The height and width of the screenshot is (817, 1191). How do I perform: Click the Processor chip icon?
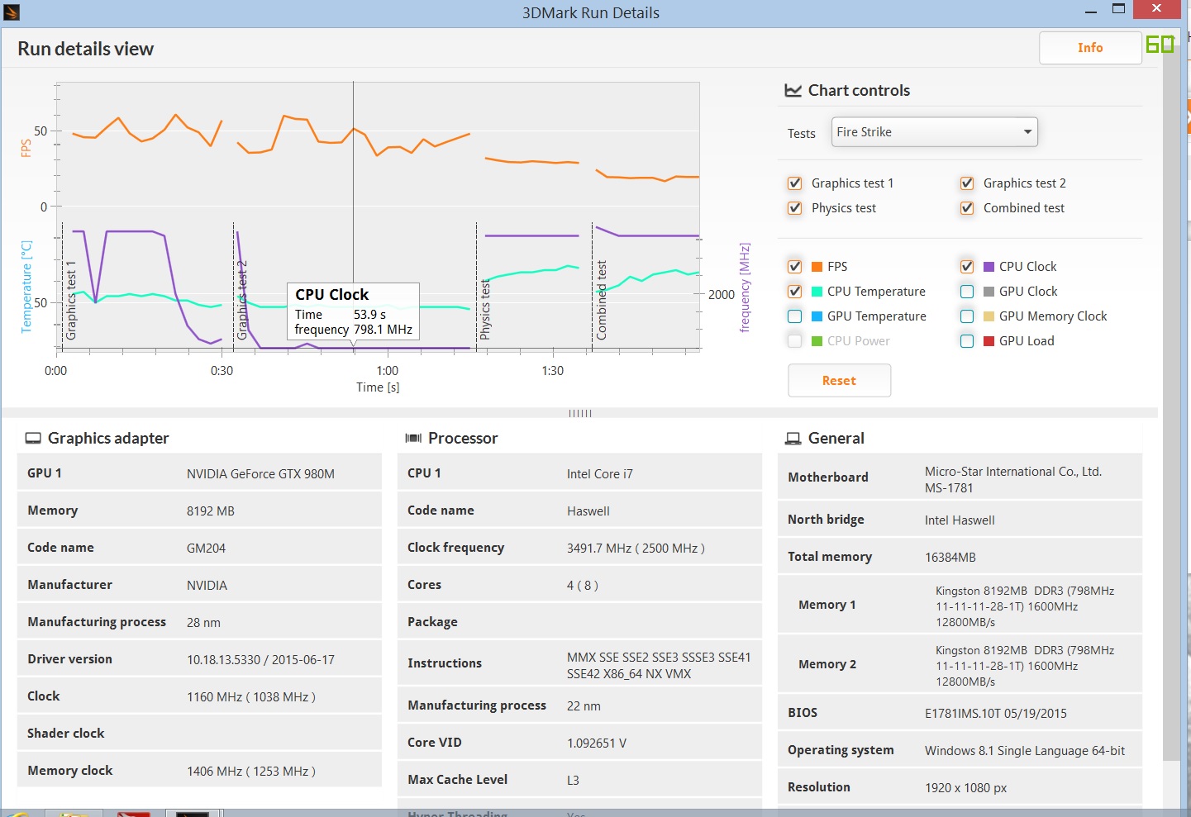point(413,438)
